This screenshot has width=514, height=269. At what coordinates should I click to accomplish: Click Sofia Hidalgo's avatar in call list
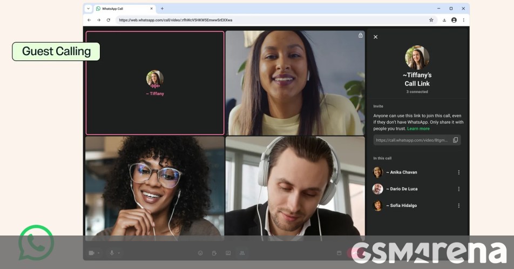tap(377, 206)
